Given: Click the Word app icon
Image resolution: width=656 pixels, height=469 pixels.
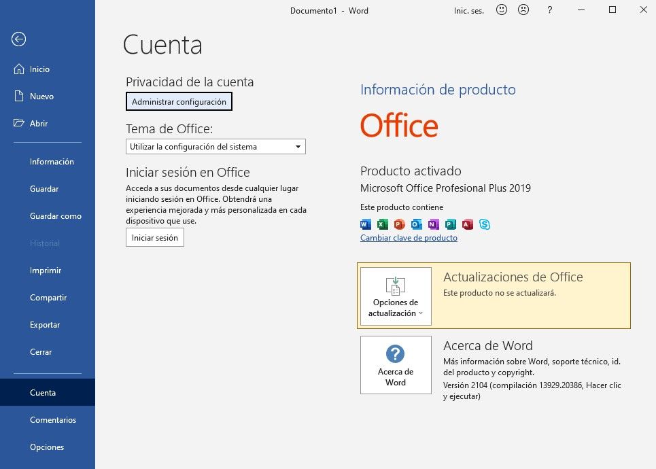Looking at the screenshot, I should (366, 225).
